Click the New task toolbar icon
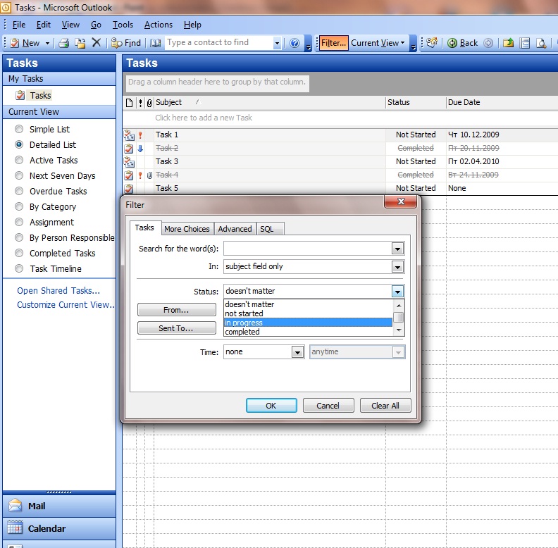This screenshot has height=548, width=558. coord(15,43)
